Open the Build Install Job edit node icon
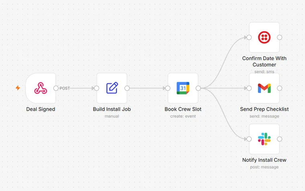The image size is (305, 191). pyautogui.click(x=112, y=88)
